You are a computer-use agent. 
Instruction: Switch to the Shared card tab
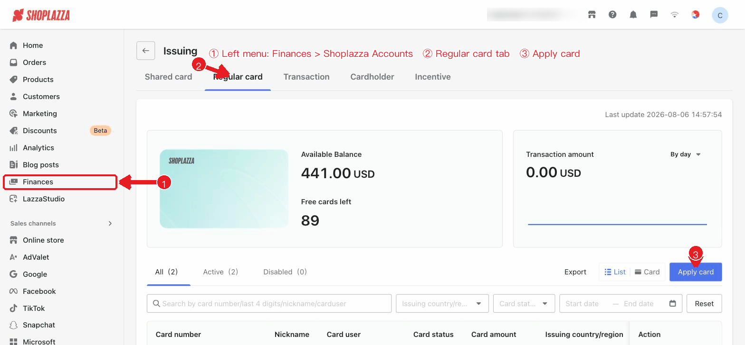169,77
